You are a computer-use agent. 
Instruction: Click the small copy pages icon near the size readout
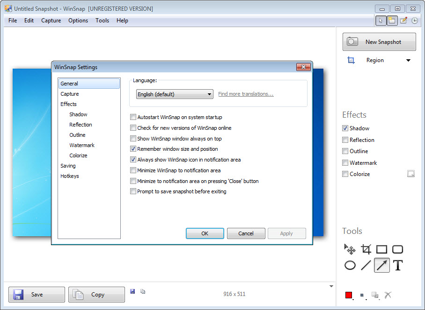click(143, 291)
